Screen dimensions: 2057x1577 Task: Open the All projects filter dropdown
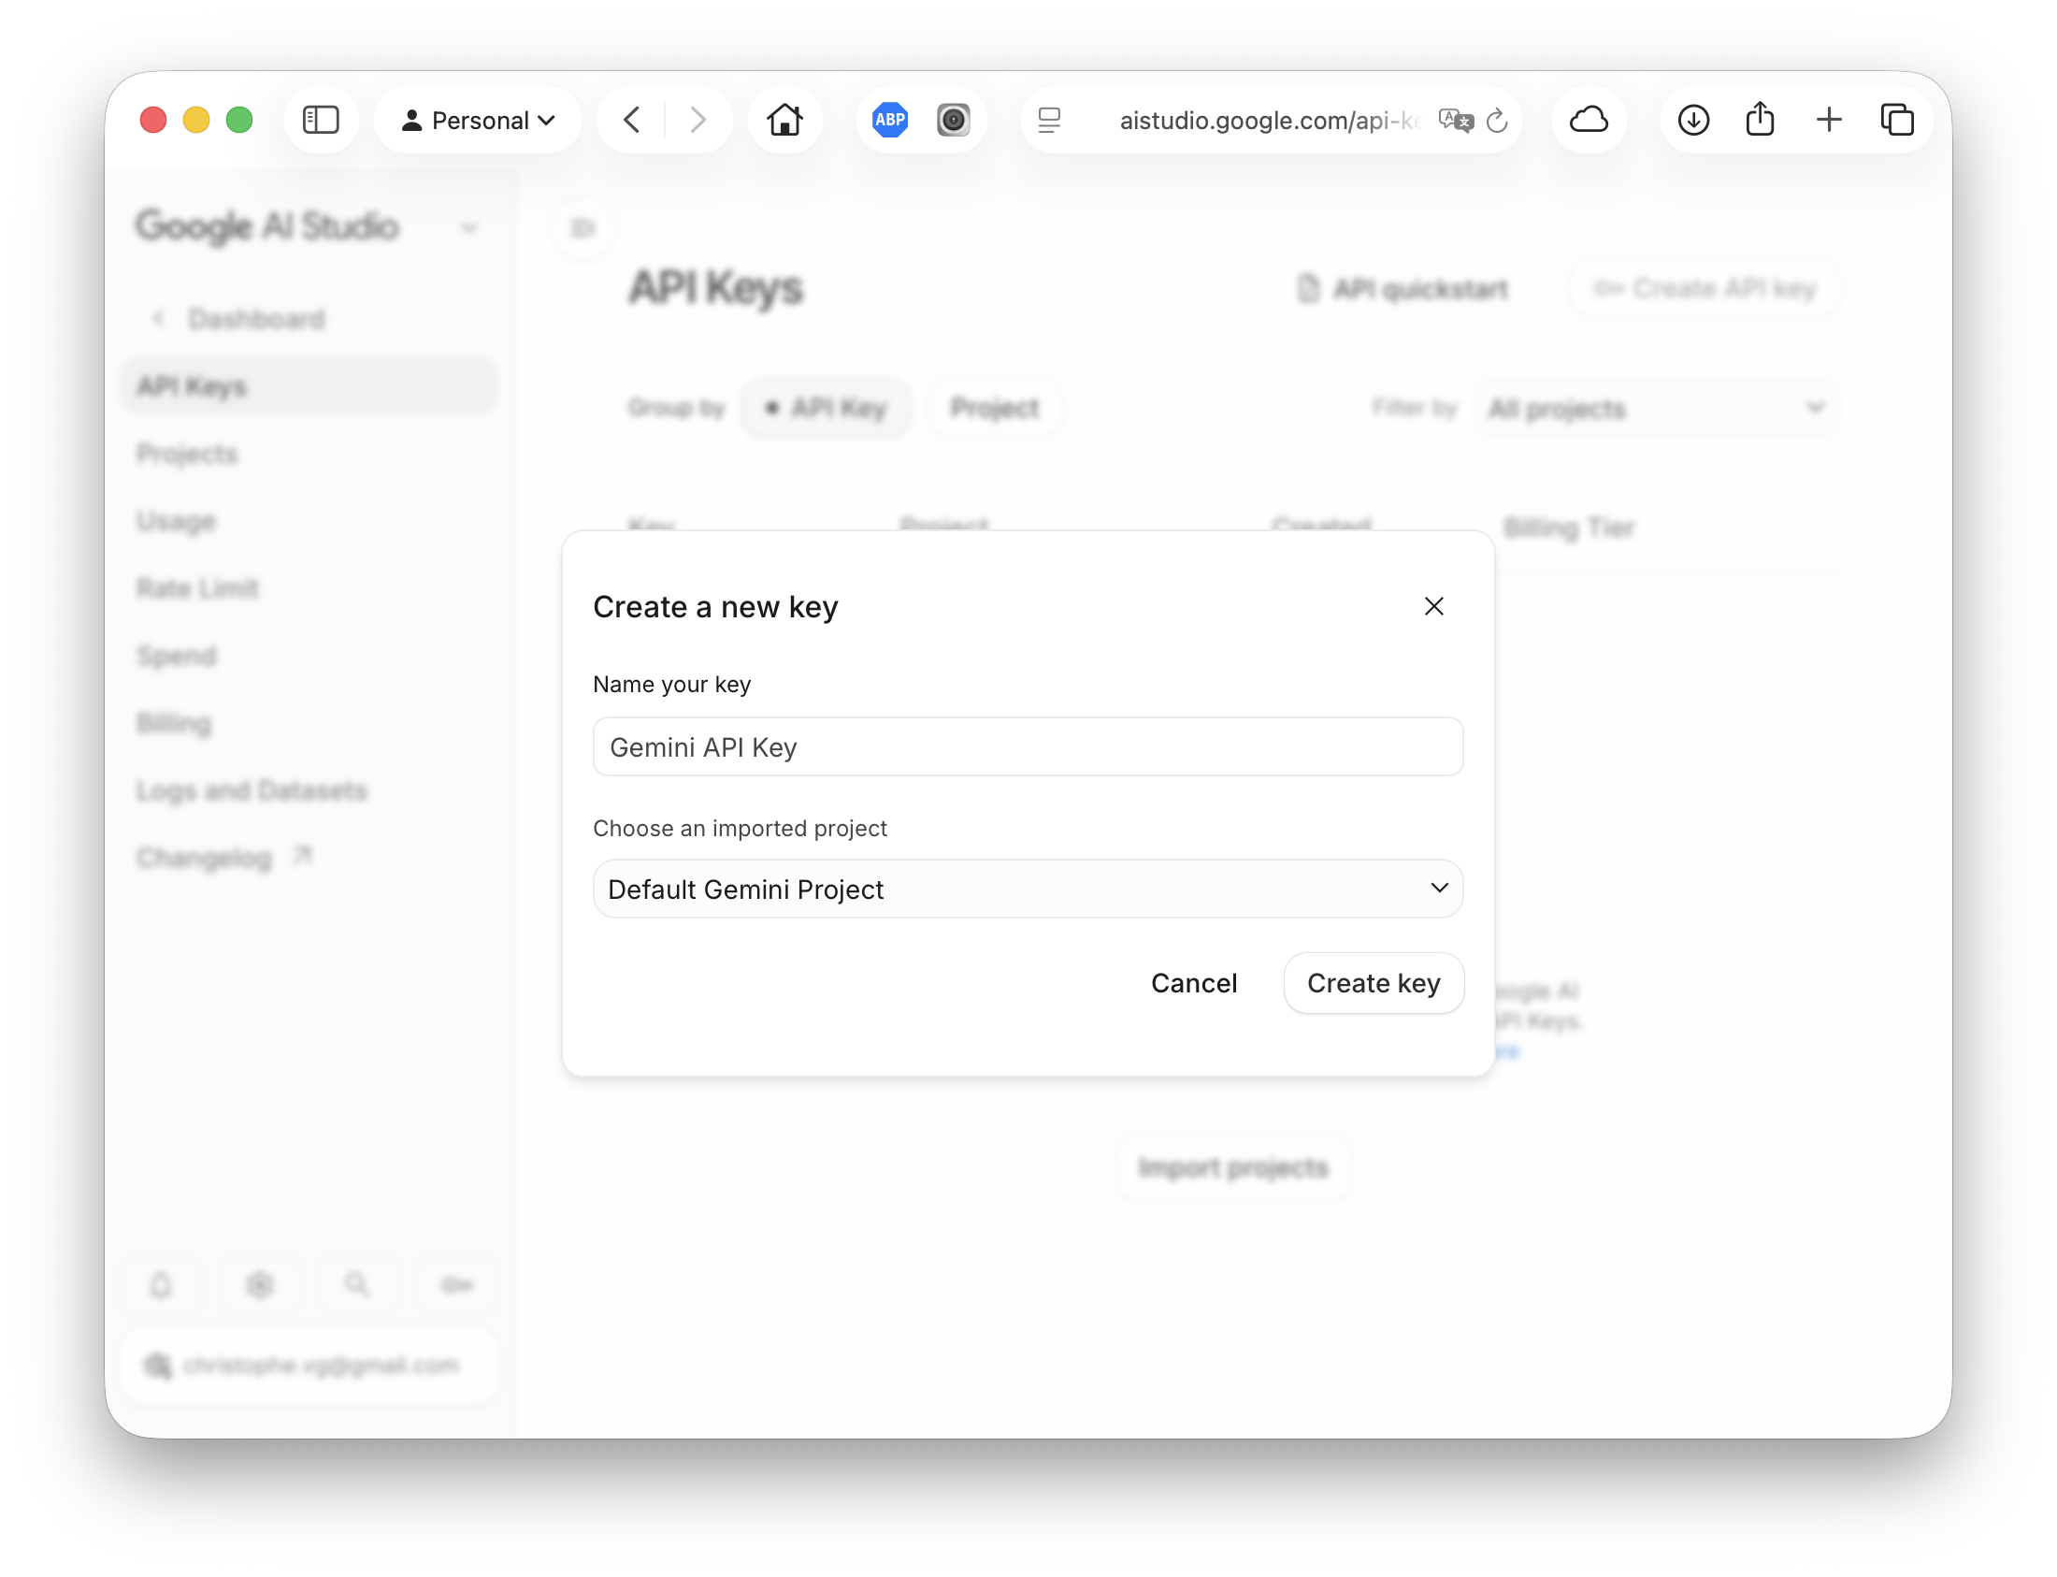(x=1656, y=409)
